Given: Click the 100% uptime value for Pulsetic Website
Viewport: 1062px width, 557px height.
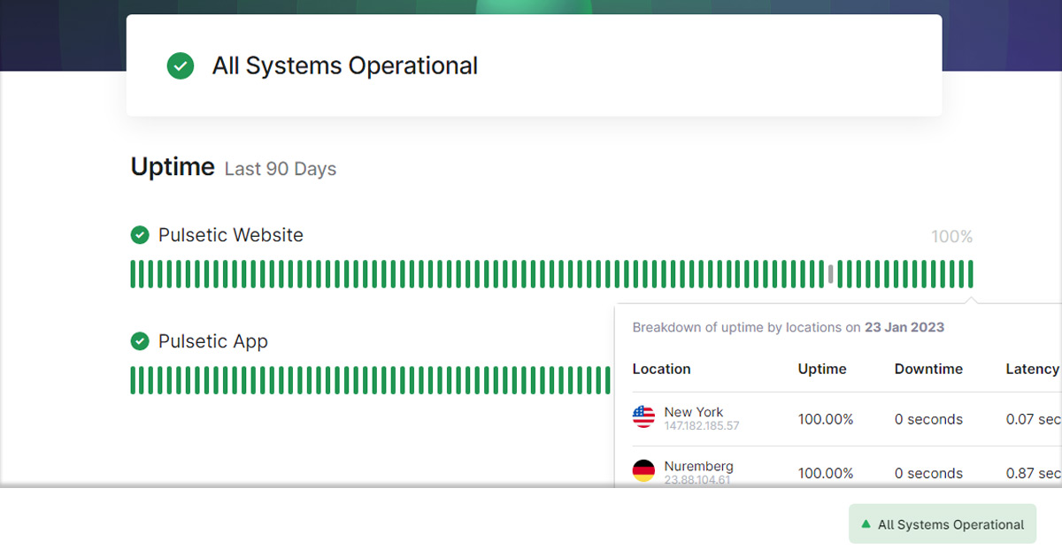Looking at the screenshot, I should (952, 237).
